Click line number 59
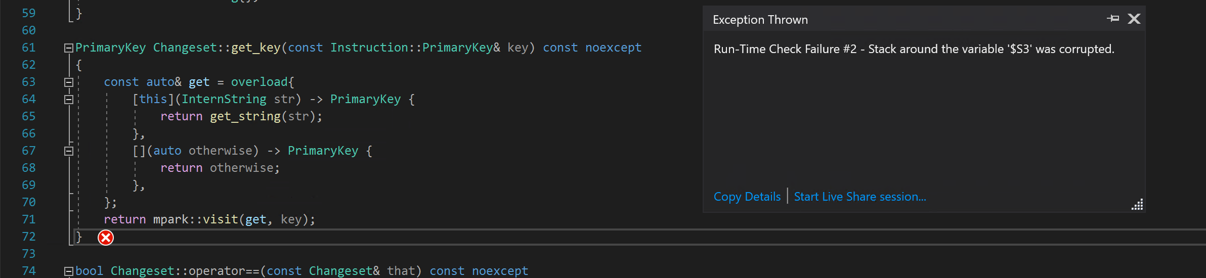The height and width of the screenshot is (278, 1206). point(29,13)
